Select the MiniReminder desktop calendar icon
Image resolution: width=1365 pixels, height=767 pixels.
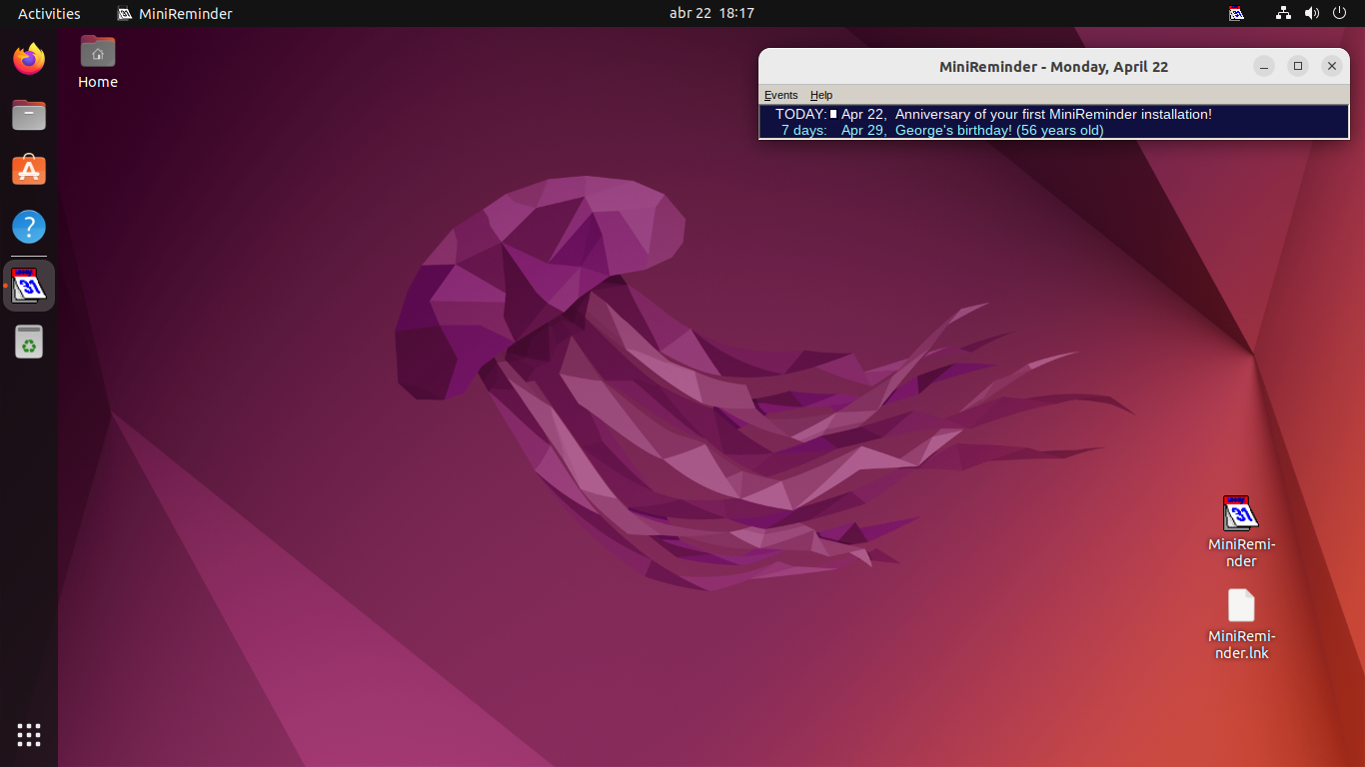click(x=1241, y=531)
